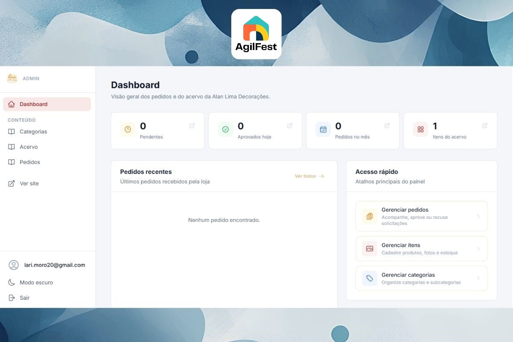Image resolution: width=513 pixels, height=342 pixels.
Task: Click the Pedidos book icon
Action: click(x=12, y=162)
